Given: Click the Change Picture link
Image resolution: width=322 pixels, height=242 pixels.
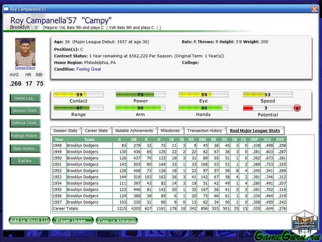Looking at the screenshot, I should click(25, 68).
